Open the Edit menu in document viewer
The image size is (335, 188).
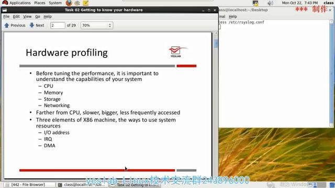[16, 17]
